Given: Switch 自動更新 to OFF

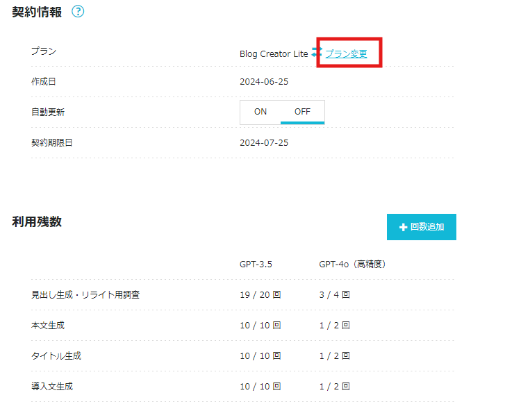Looking at the screenshot, I should pyautogui.click(x=302, y=112).
